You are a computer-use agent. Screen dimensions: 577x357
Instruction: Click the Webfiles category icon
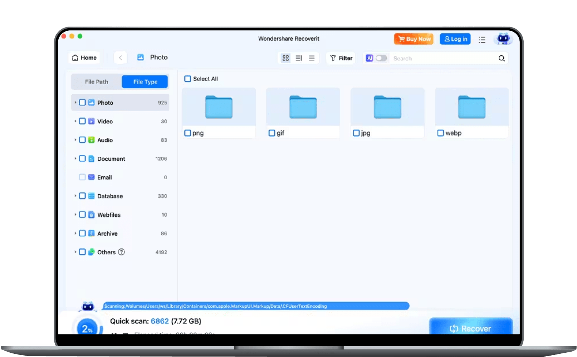click(91, 215)
